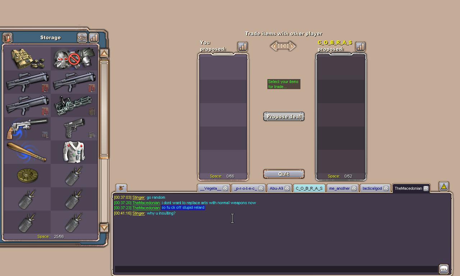
Task: Click the Quit trade button
Action: 284,174
